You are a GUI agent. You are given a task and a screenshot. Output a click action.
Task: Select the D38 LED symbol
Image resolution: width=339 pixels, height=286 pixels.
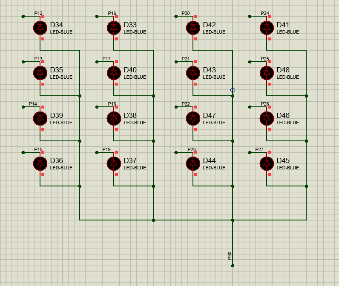[114, 118]
